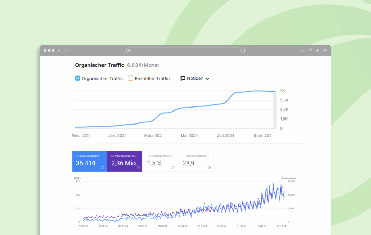Screen dimensions: 371x235
Task: Enable checkbox on the 1,5 % metric card
Action: point(148,156)
